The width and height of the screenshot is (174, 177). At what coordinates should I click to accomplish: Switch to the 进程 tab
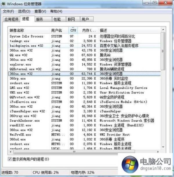click(27, 19)
